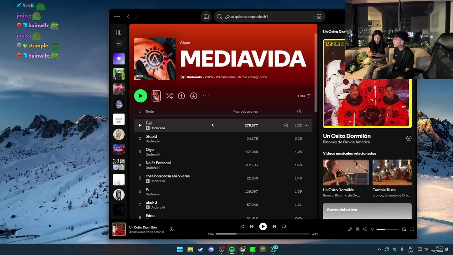Viewport: 453px width, 255px height.
Task: Open the Liked Songs heart playlist
Action: [119, 59]
